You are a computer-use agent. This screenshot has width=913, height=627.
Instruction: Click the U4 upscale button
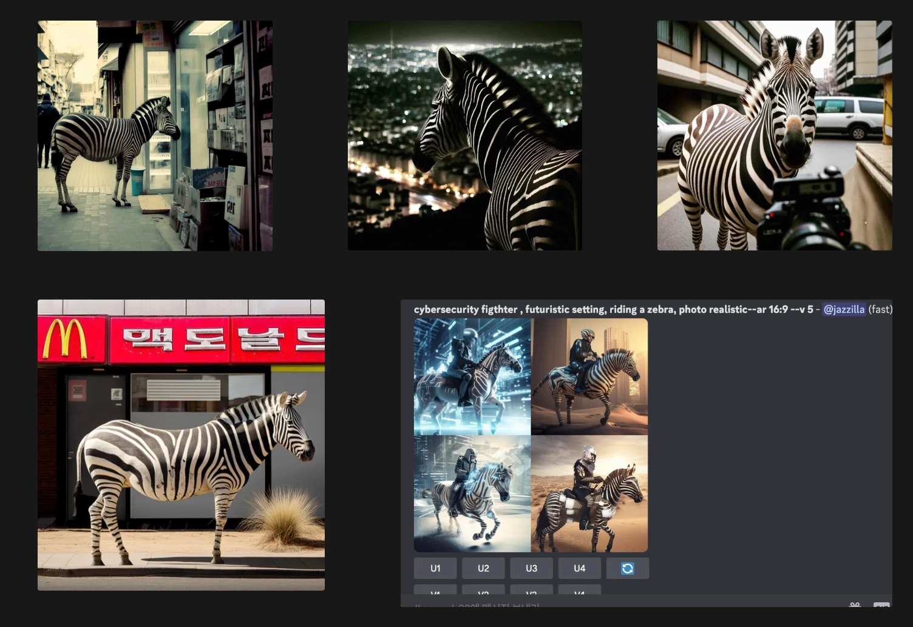tap(580, 568)
